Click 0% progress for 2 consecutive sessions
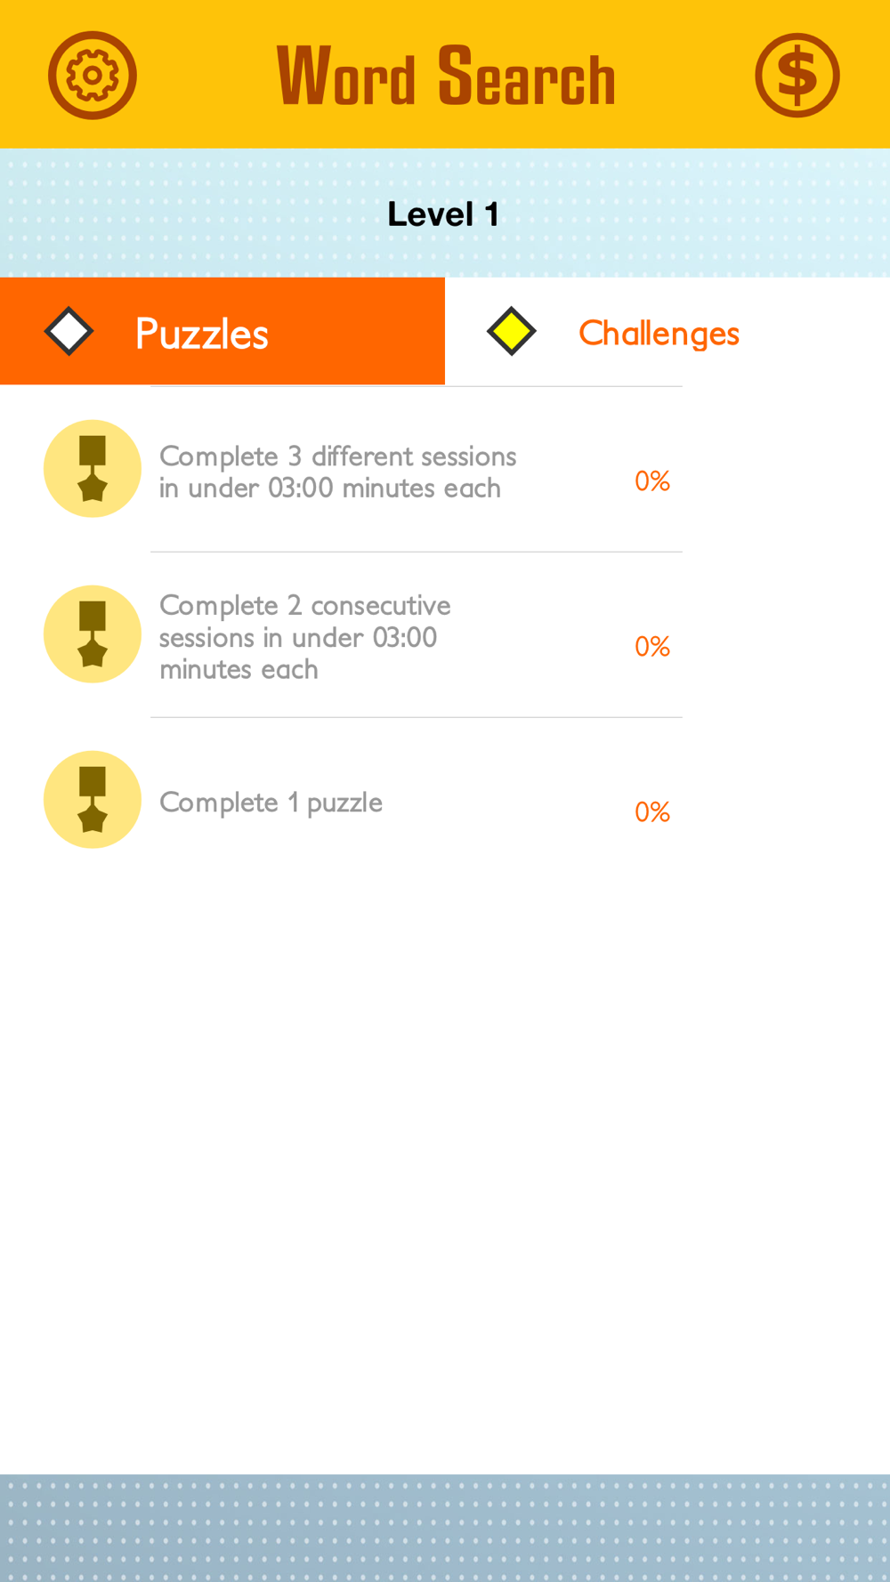Screen dimensions: 890x1582 click(x=651, y=647)
